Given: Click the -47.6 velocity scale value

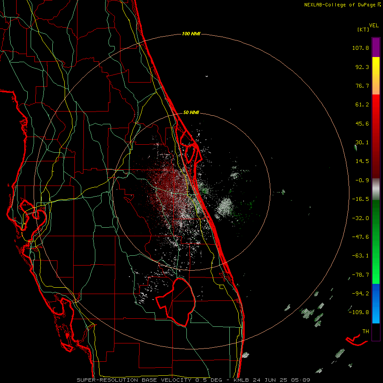Looking at the screenshot, I should (360, 237).
